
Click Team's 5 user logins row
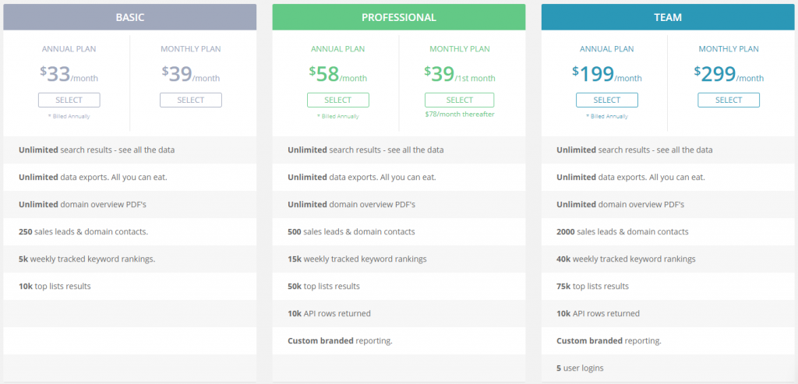580,368
